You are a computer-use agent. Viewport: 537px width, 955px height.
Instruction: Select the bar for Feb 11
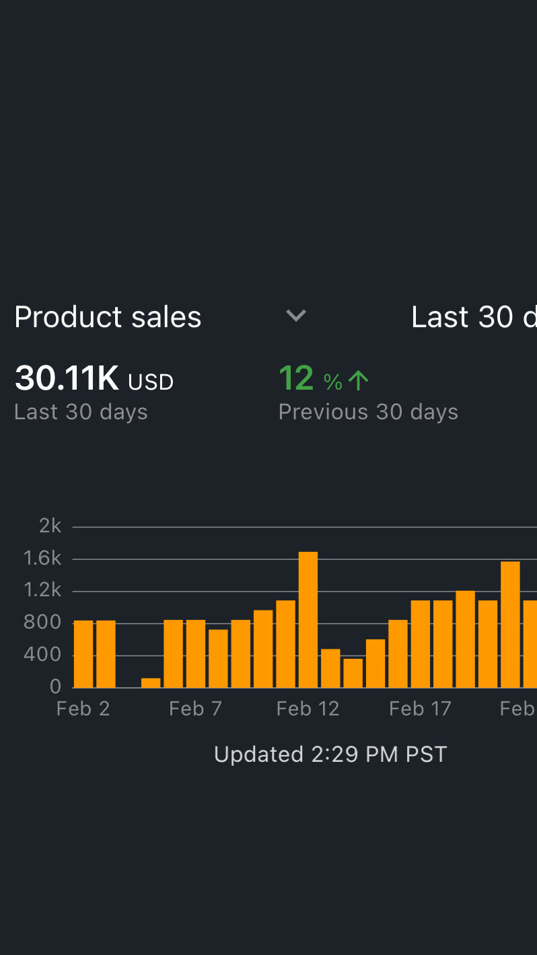285,643
